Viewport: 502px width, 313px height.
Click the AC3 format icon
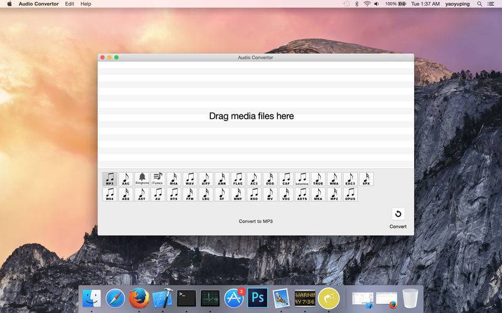[x=254, y=179]
